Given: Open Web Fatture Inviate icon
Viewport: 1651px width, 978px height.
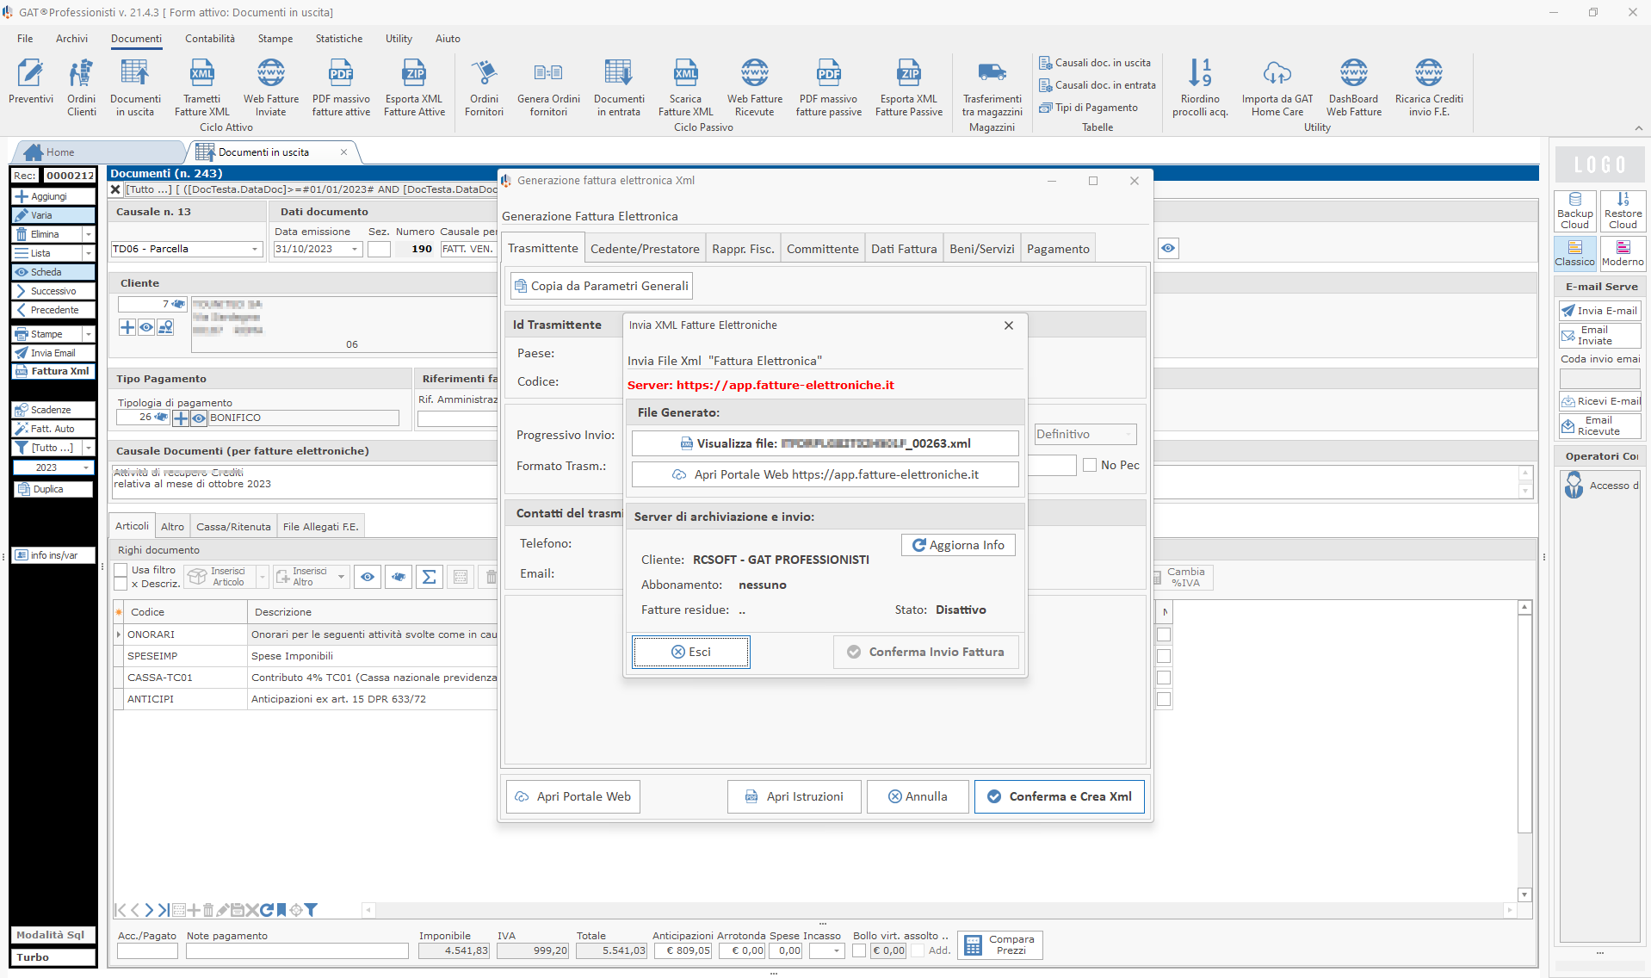Looking at the screenshot, I should (271, 88).
